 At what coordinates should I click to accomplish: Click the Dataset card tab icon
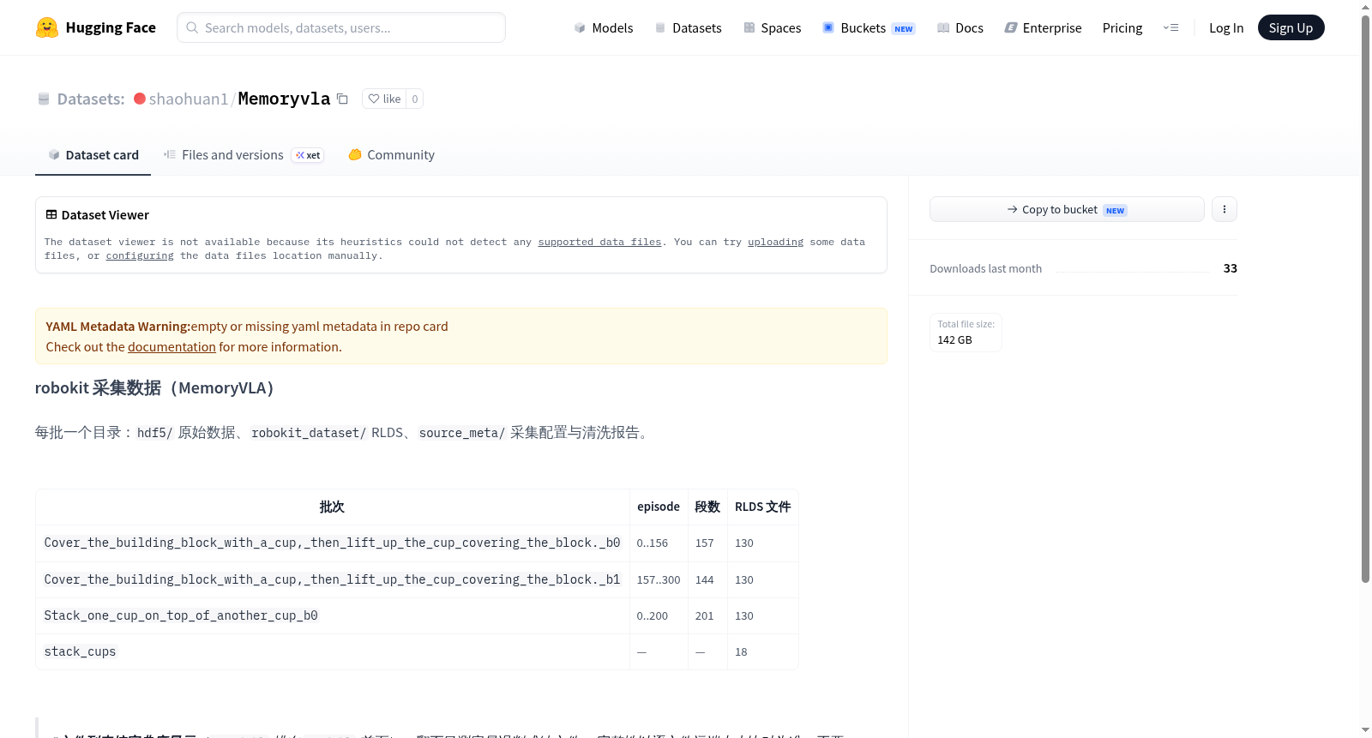point(54,154)
